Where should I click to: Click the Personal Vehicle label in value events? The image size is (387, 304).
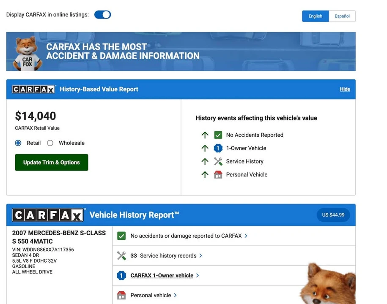click(x=247, y=175)
